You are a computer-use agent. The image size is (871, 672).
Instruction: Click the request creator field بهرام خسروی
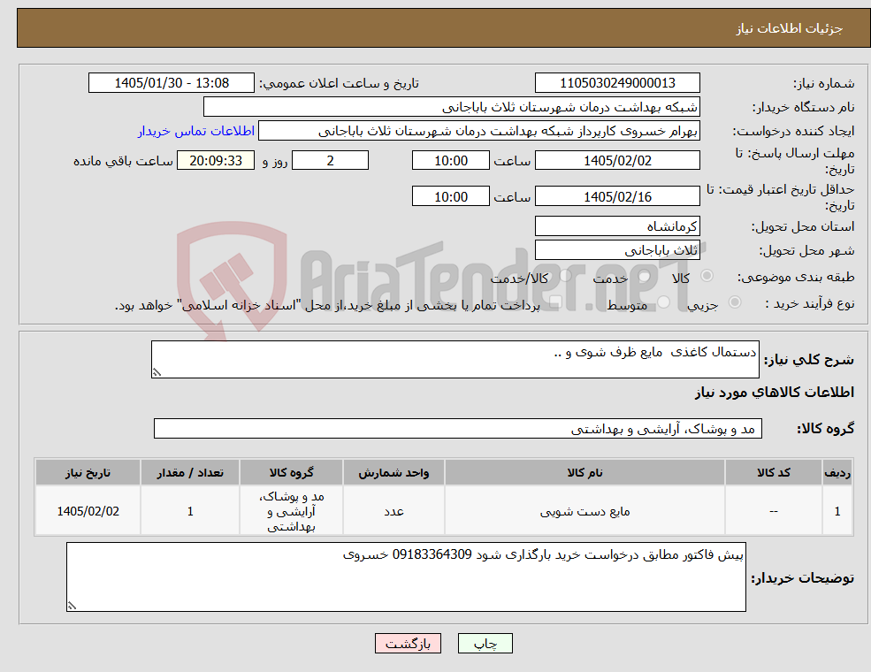coord(478,131)
